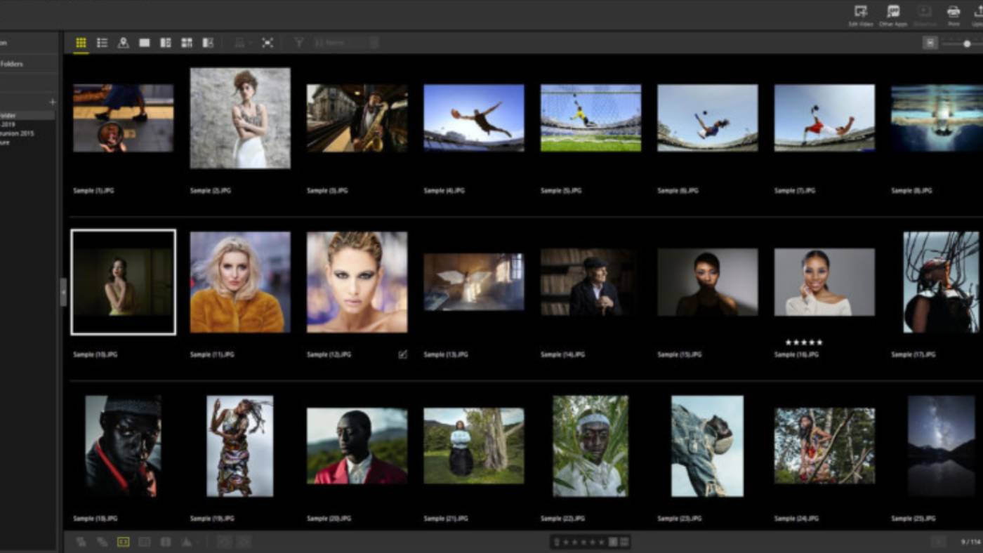Select the Sample (17).JPG thumbnail

tap(941, 282)
